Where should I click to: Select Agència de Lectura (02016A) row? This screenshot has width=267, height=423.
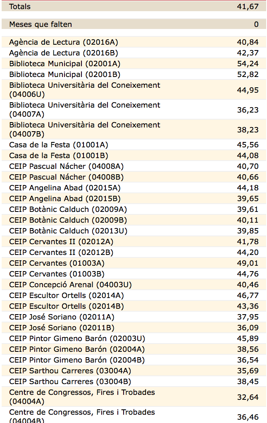coord(64,42)
